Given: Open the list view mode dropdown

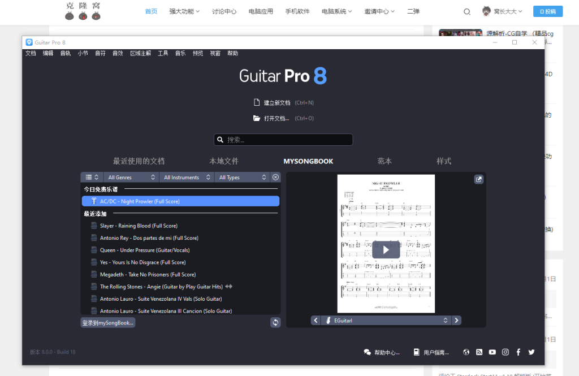Looking at the screenshot, I should pos(92,178).
